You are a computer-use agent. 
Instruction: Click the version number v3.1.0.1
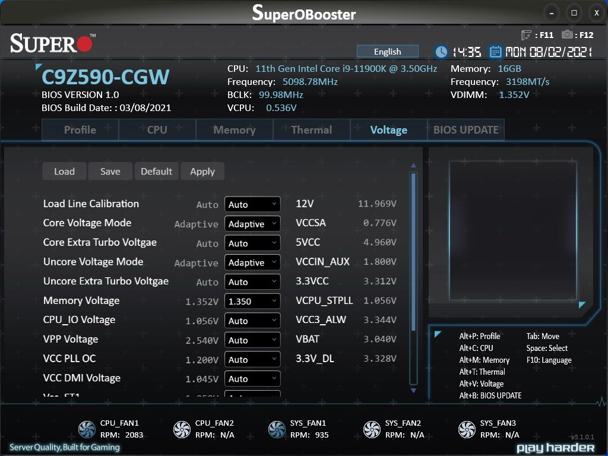582,437
